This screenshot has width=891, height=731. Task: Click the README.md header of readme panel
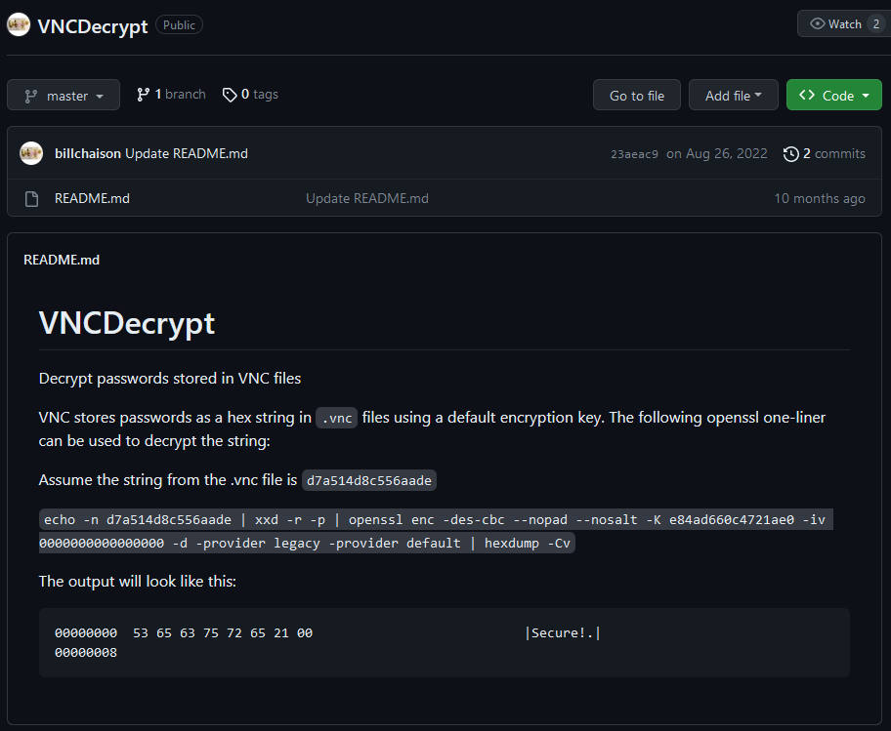[62, 260]
